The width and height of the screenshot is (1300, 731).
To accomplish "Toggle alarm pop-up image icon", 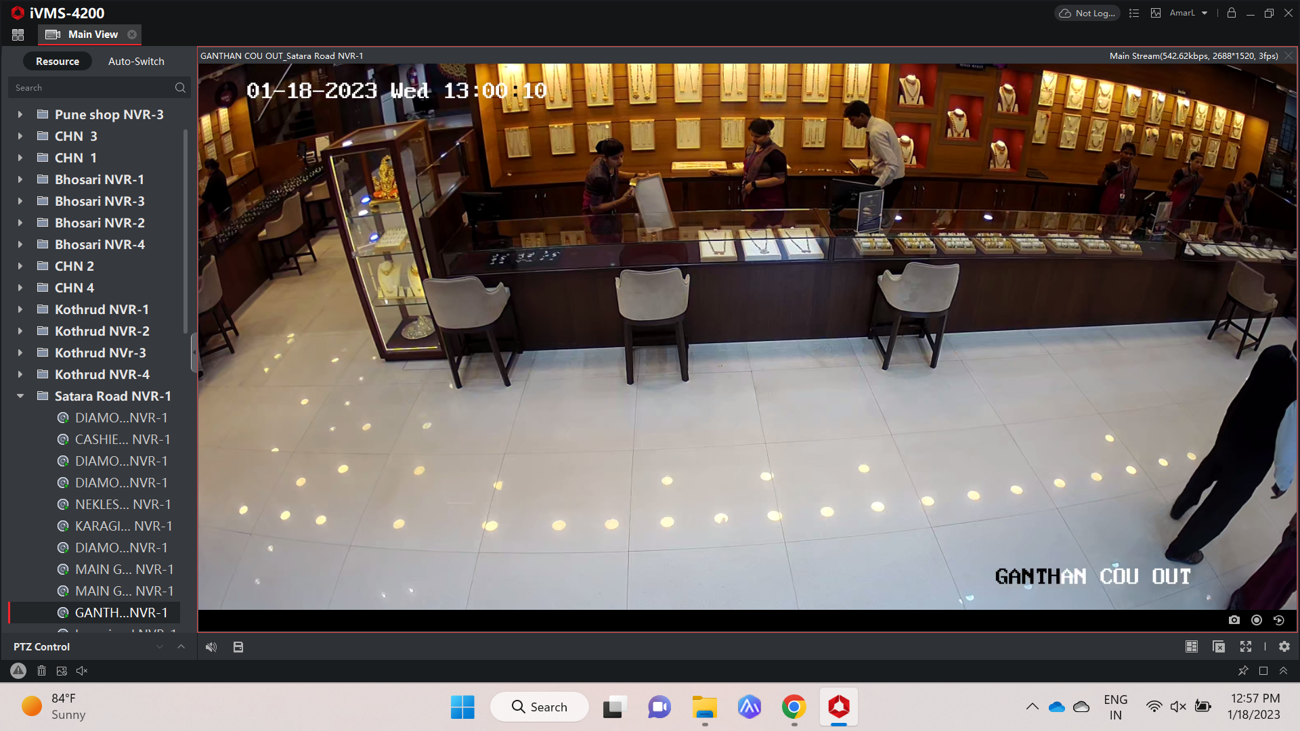I will click(x=62, y=671).
